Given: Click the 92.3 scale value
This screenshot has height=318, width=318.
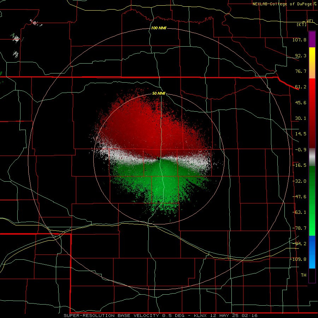Looking at the screenshot, I should pos(301,55).
